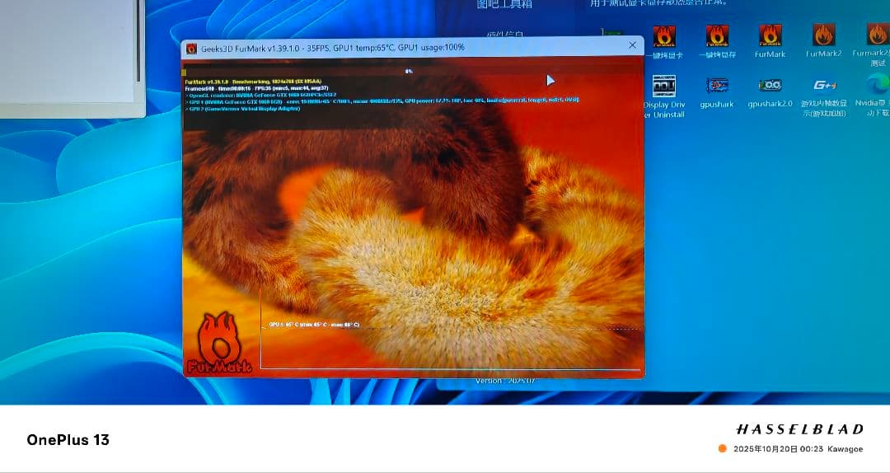This screenshot has height=473, width=890.
Task: Launch Display Driver Uninstaller shortcut
Action: [664, 87]
